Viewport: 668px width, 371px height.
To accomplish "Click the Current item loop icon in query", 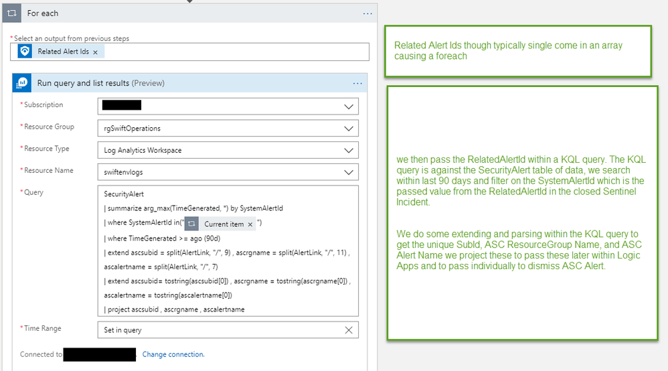I will pyautogui.click(x=191, y=224).
